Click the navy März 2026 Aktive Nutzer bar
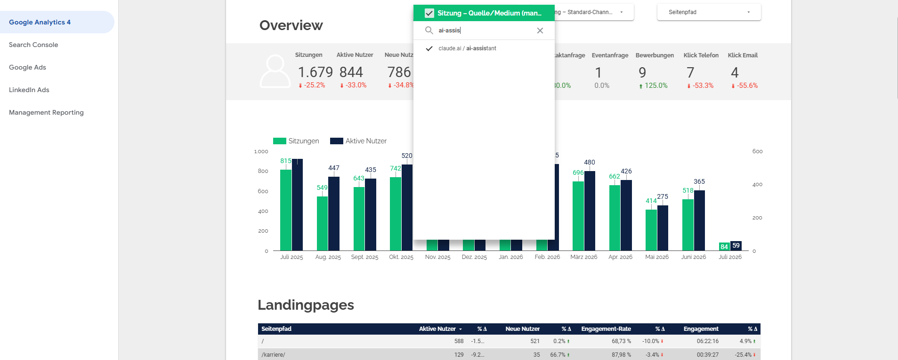This screenshot has width=898, height=360. [x=590, y=211]
